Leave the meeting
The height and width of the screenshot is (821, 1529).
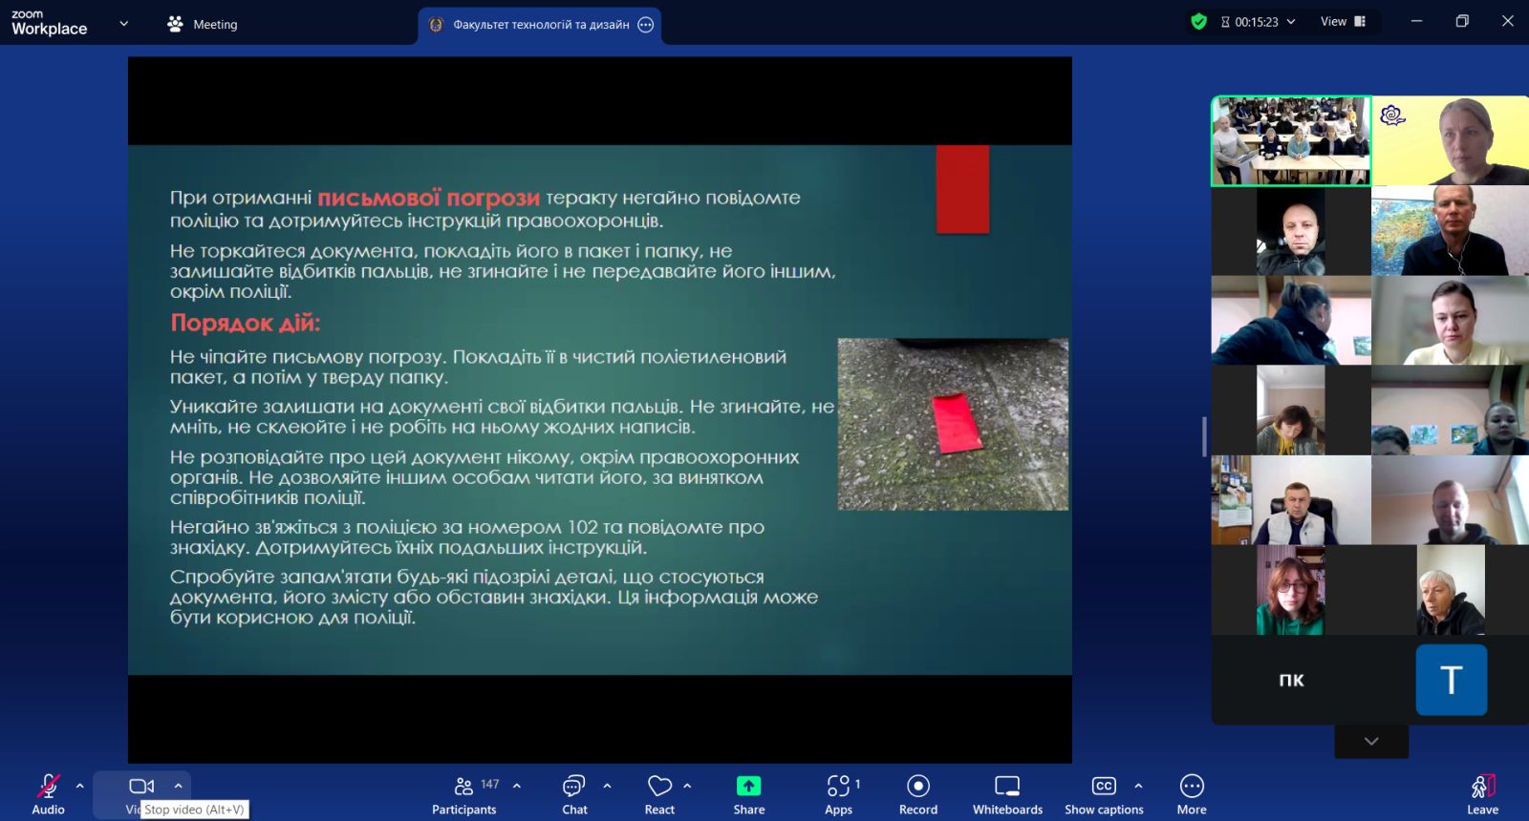(1482, 793)
